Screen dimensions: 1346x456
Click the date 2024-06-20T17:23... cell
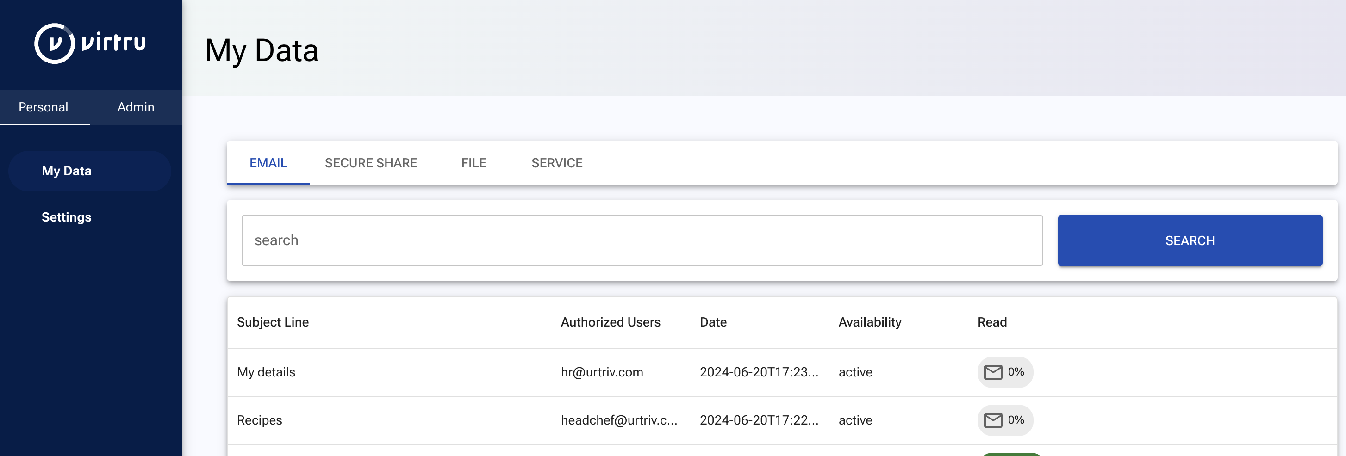pos(759,372)
